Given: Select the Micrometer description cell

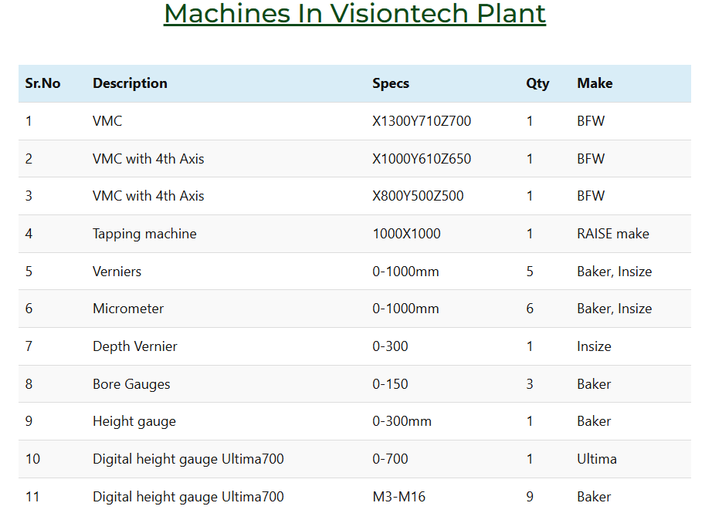Looking at the screenshot, I should 128,309.
